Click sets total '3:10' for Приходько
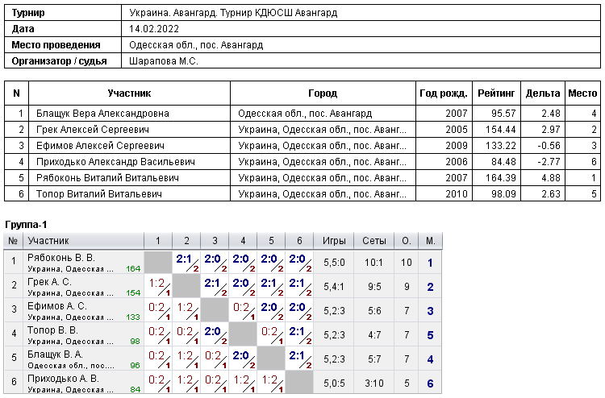This screenshot has height=398, width=605. [x=373, y=383]
